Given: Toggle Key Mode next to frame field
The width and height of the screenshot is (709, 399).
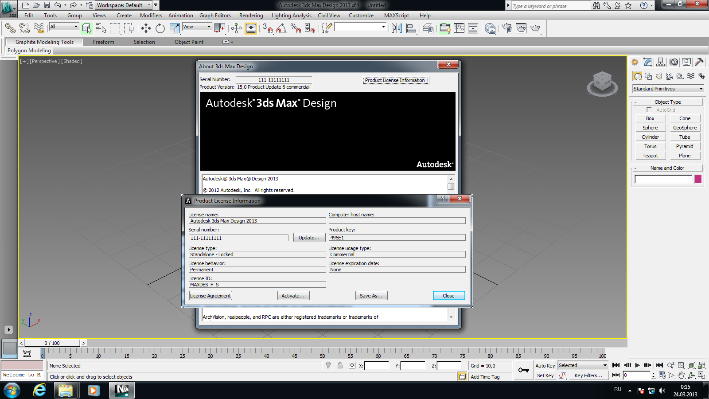Looking at the screenshot, I should coord(616,375).
